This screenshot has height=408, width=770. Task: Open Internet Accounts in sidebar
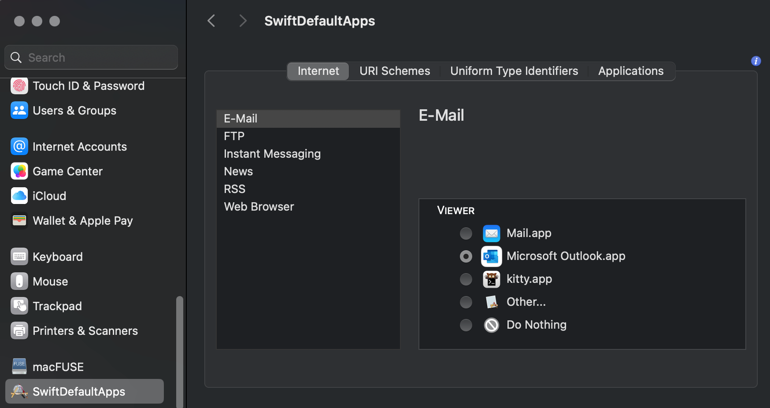click(79, 147)
